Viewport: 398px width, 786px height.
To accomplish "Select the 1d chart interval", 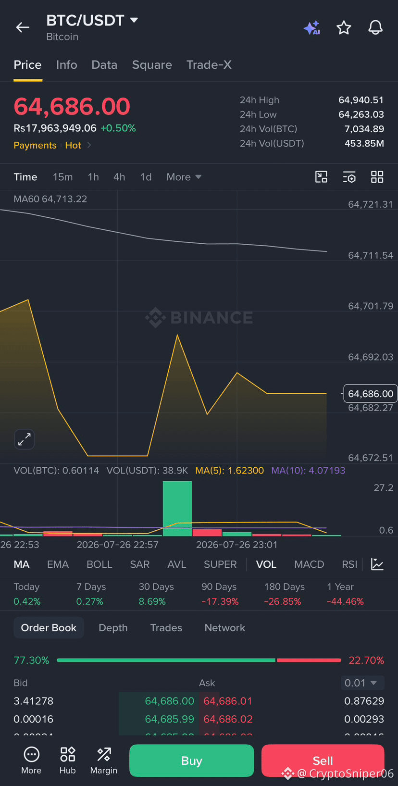I will pos(146,177).
